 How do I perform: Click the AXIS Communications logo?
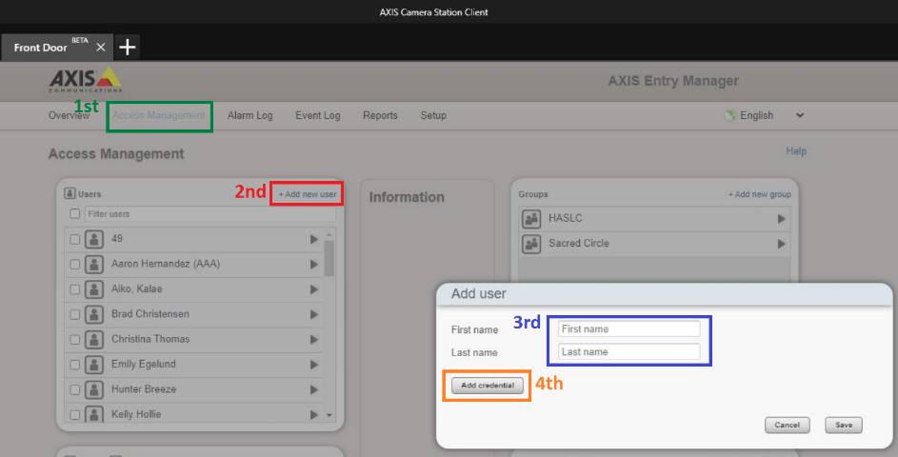pyautogui.click(x=86, y=80)
